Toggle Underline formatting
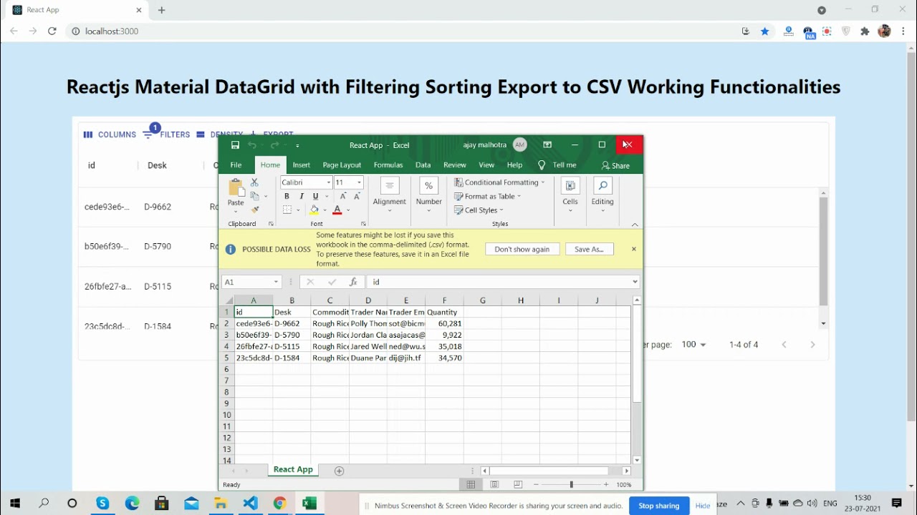 click(315, 197)
